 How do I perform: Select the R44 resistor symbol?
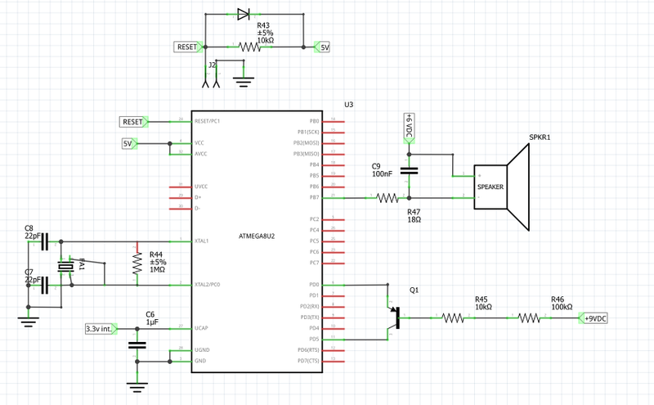click(x=137, y=264)
